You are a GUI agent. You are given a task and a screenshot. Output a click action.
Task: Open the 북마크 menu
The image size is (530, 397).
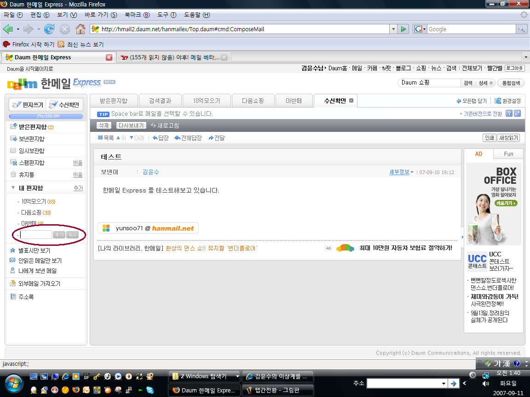[137, 15]
